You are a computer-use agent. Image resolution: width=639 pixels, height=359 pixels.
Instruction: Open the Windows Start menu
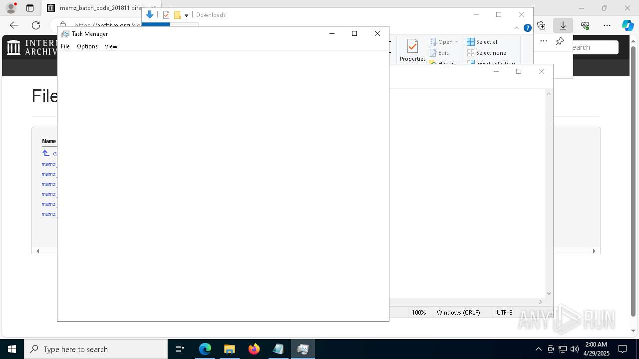pyautogui.click(x=12, y=349)
